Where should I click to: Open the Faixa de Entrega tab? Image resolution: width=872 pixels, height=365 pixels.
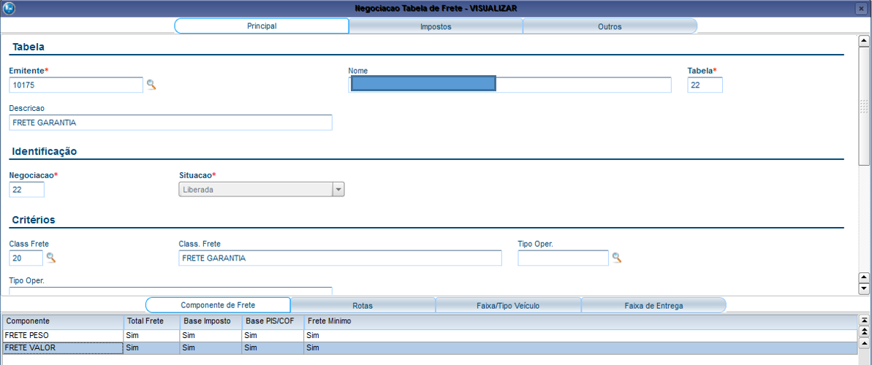point(653,305)
